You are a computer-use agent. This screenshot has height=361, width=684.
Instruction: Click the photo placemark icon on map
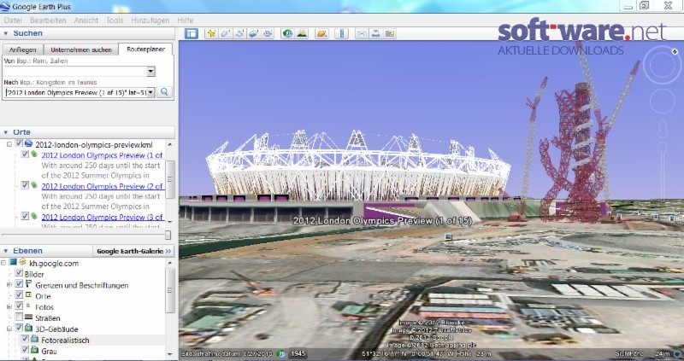[x=448, y=236]
